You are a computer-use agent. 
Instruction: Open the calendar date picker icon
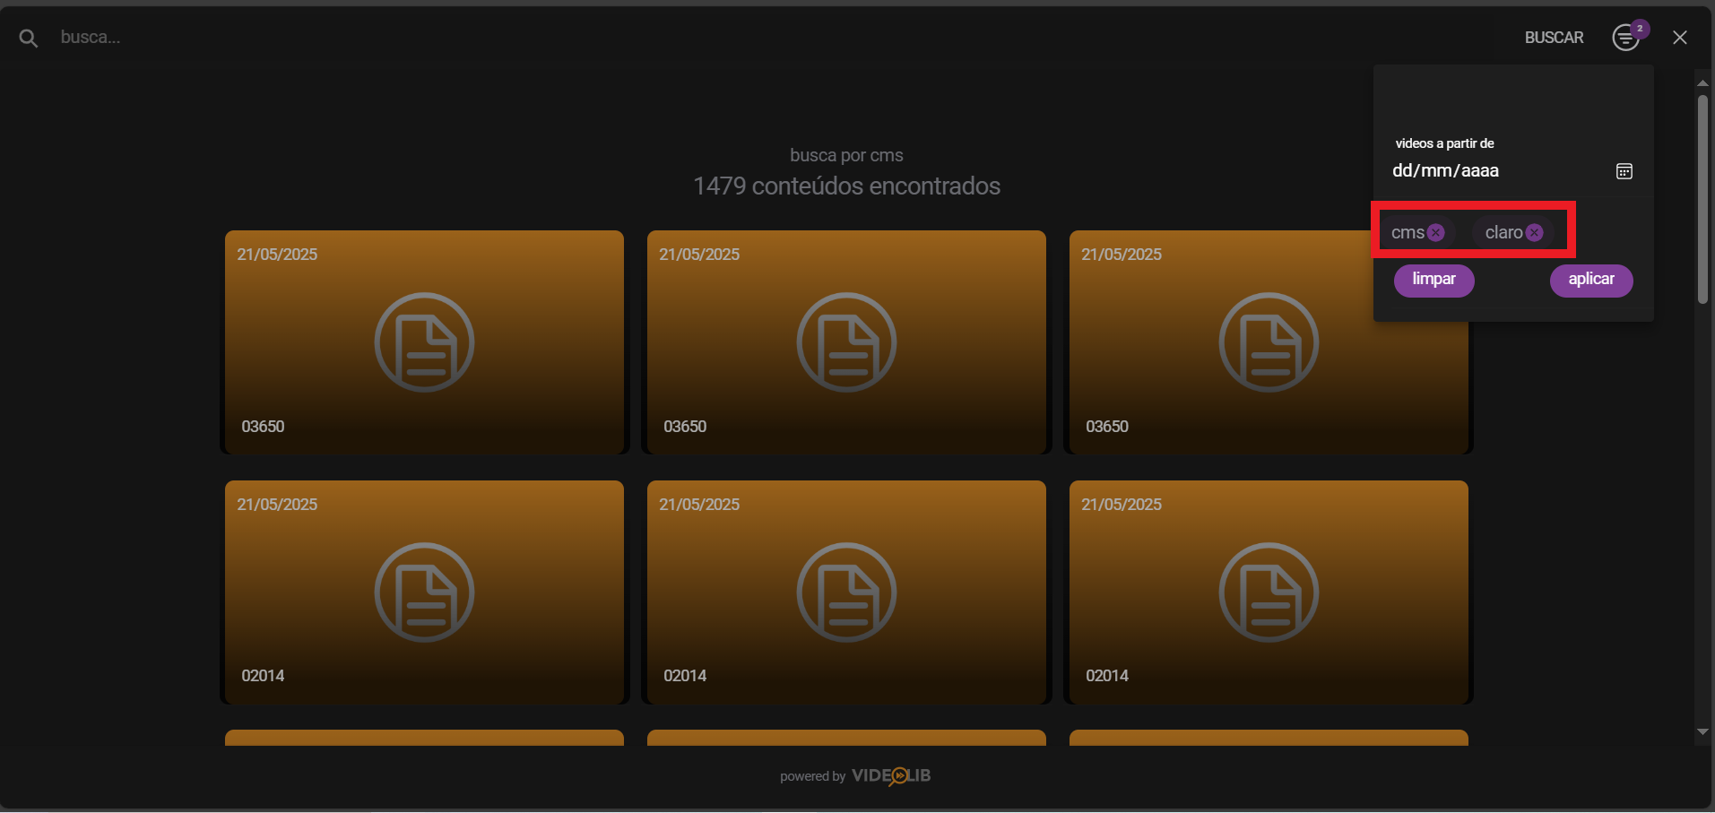pos(1623,170)
